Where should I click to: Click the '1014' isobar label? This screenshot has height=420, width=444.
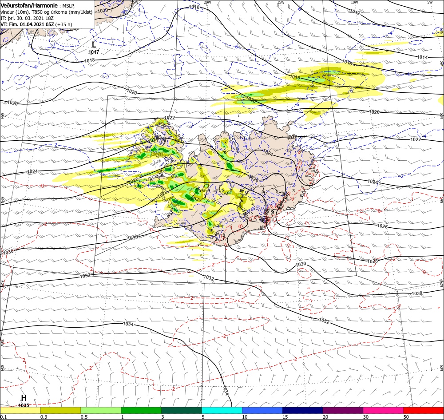(422, 57)
